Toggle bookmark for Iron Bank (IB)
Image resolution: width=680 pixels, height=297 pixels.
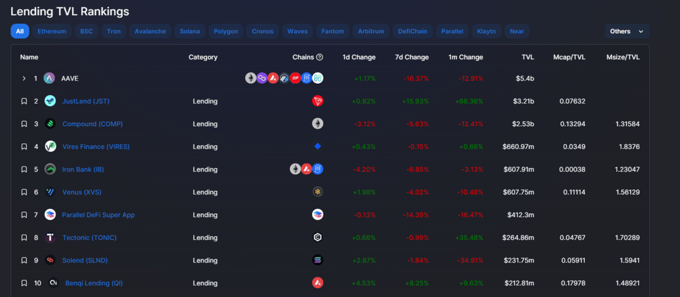point(24,169)
